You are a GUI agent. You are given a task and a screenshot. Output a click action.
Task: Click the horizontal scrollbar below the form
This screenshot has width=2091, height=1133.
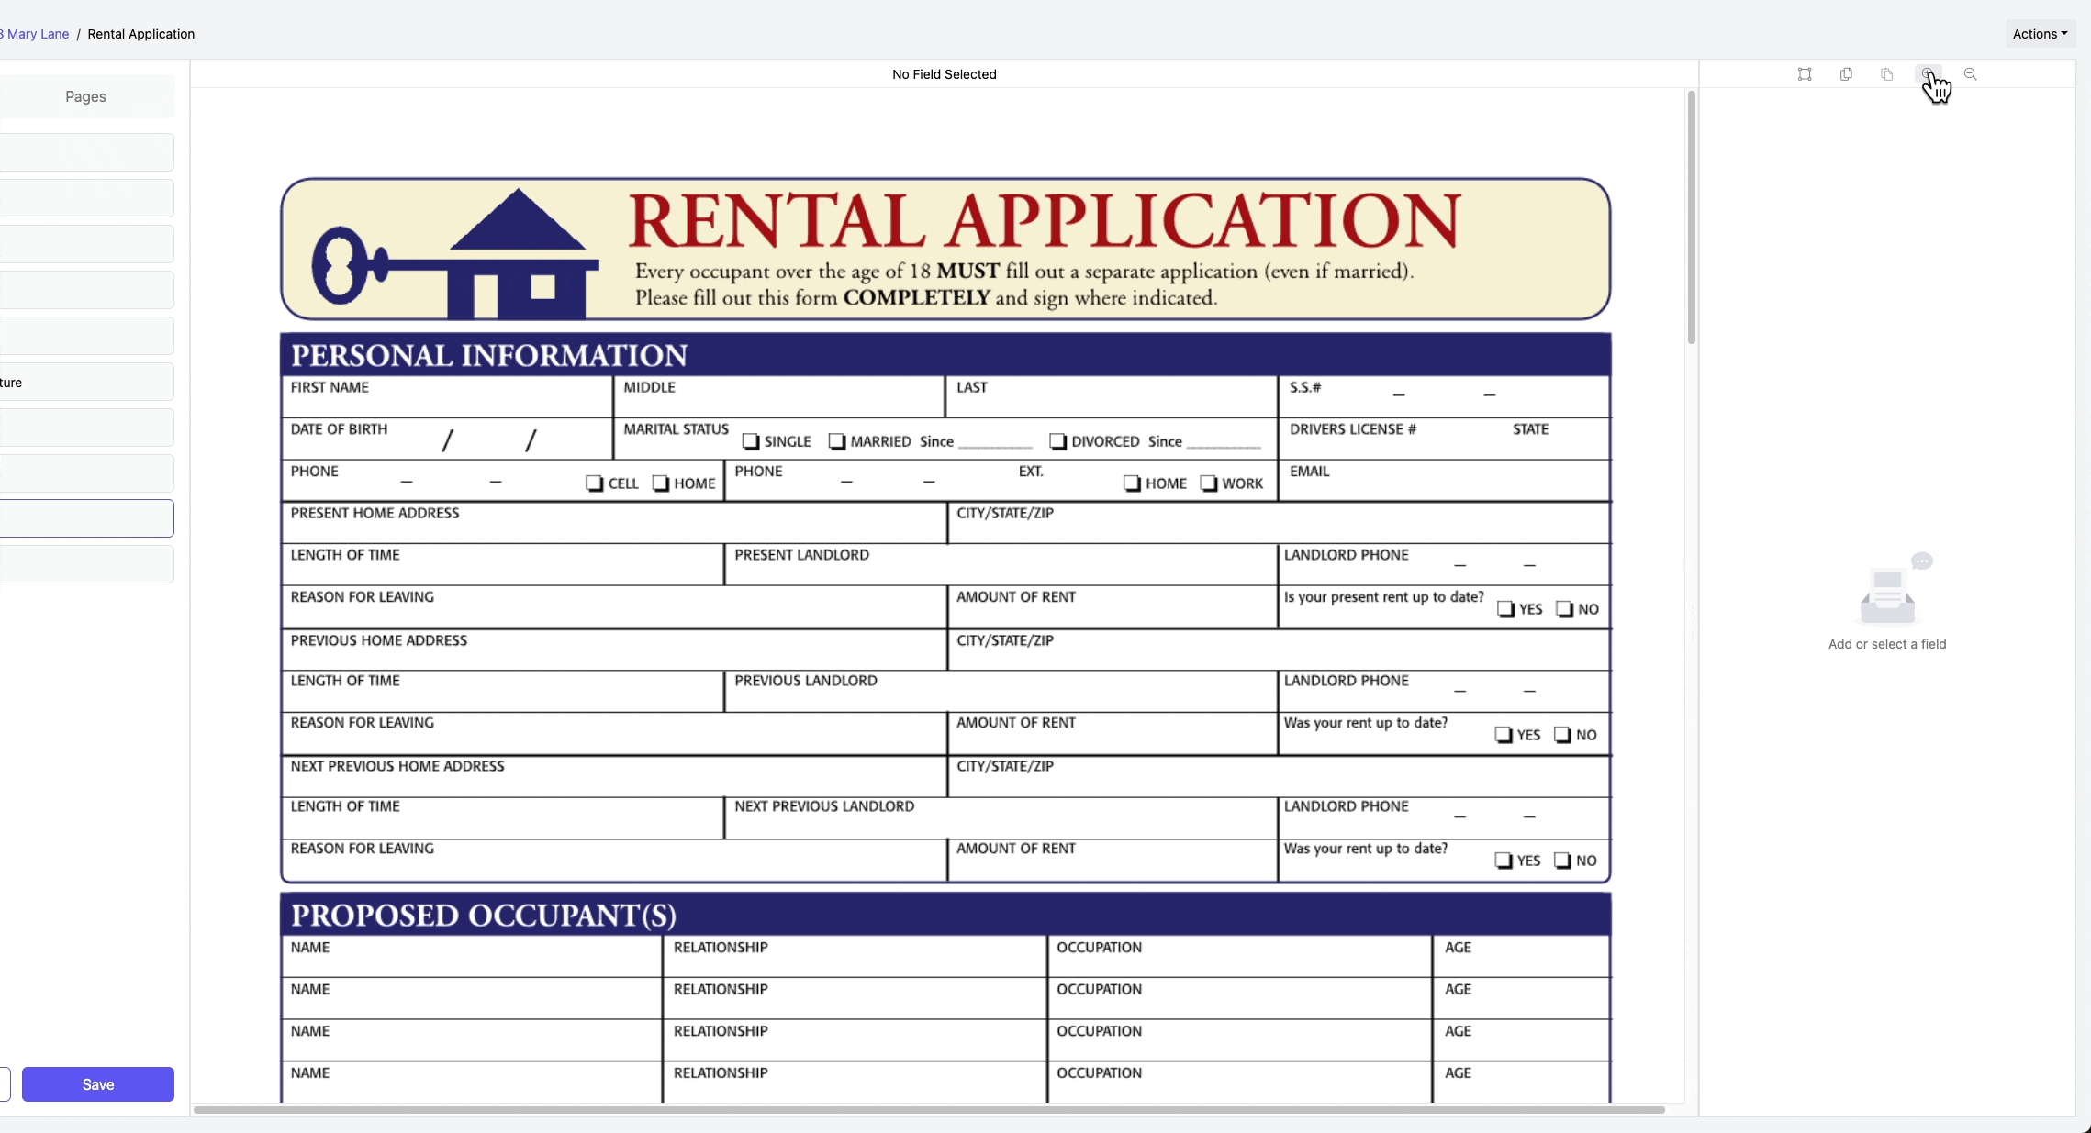click(x=928, y=1110)
